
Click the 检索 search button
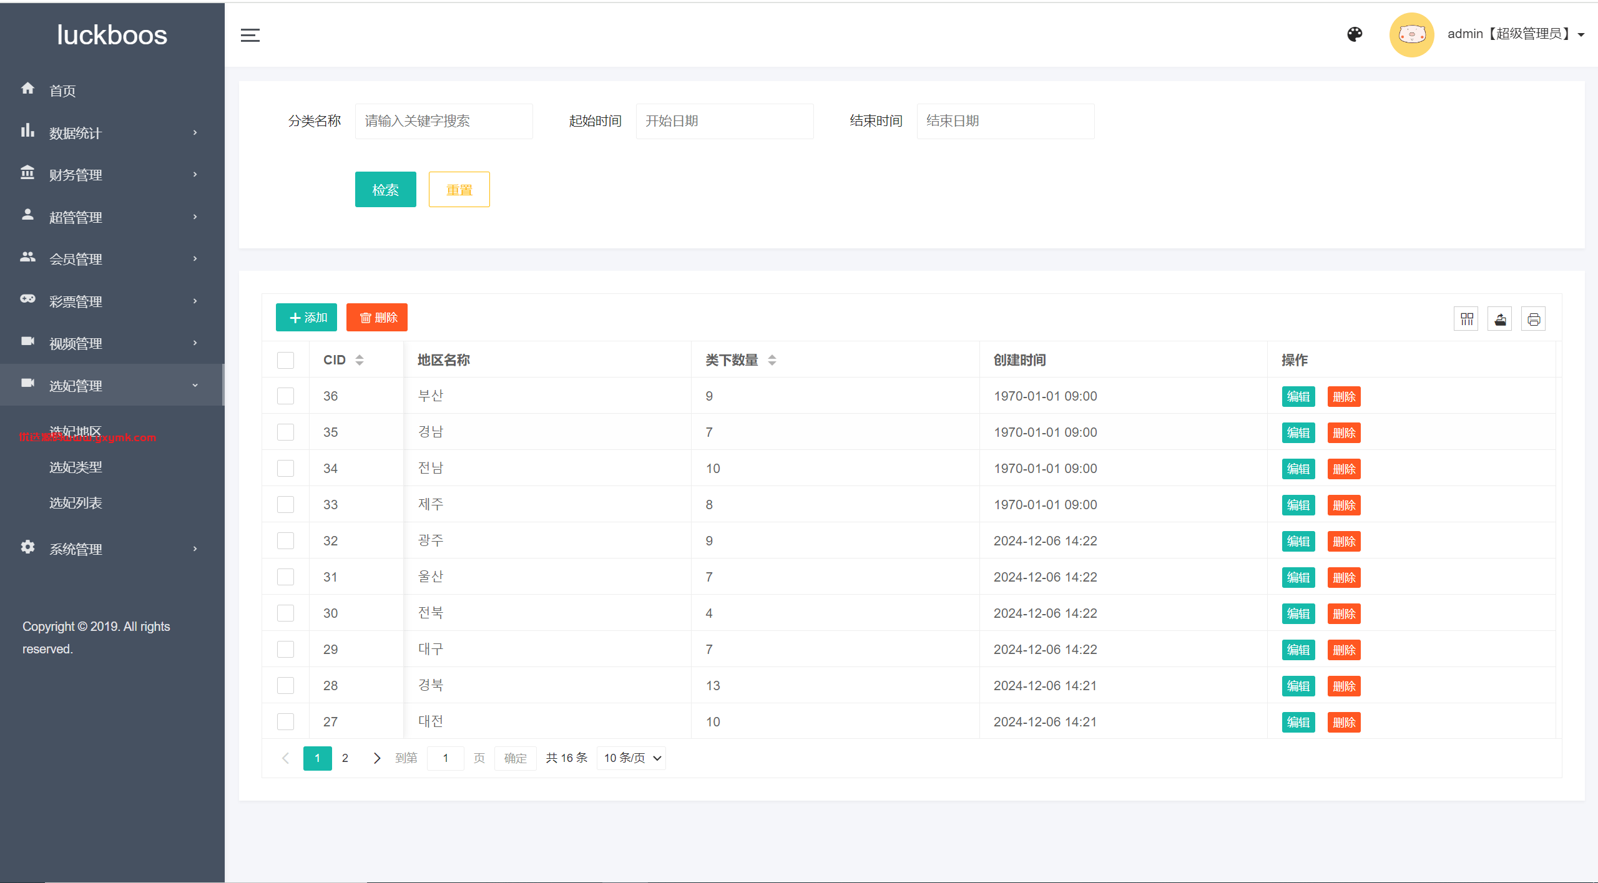[385, 190]
